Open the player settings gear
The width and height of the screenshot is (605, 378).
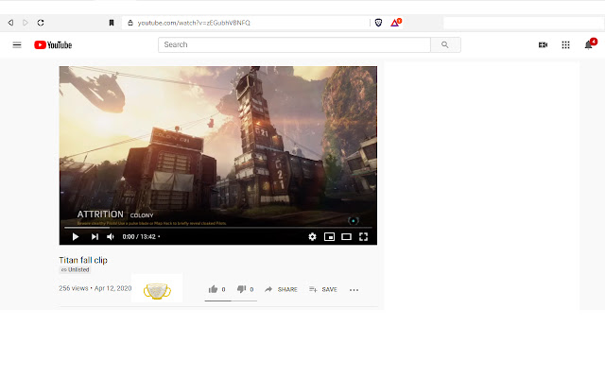[312, 237]
